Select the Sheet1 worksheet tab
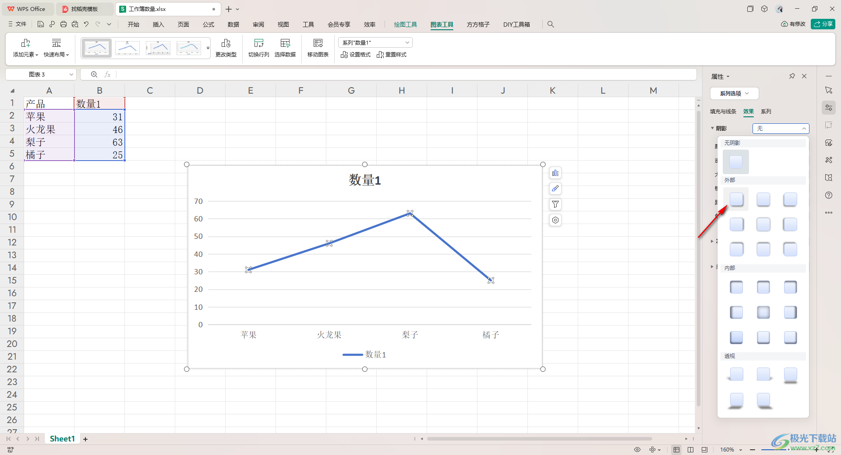Screen dimensions: 841x455 62,439
